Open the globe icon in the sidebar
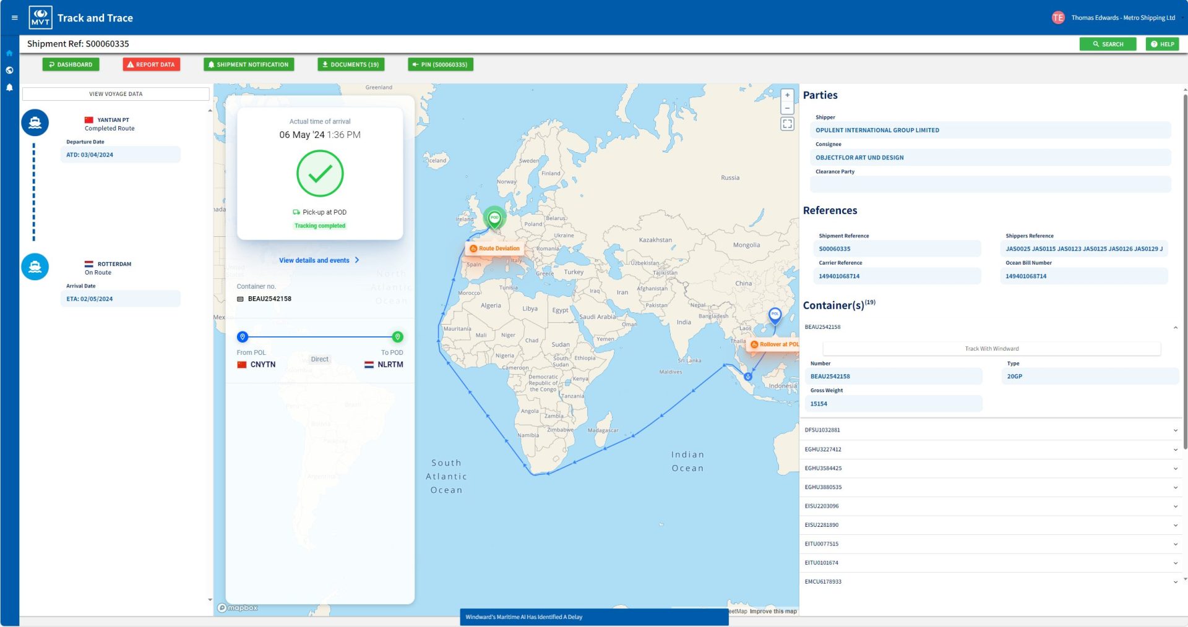 pyautogui.click(x=9, y=70)
